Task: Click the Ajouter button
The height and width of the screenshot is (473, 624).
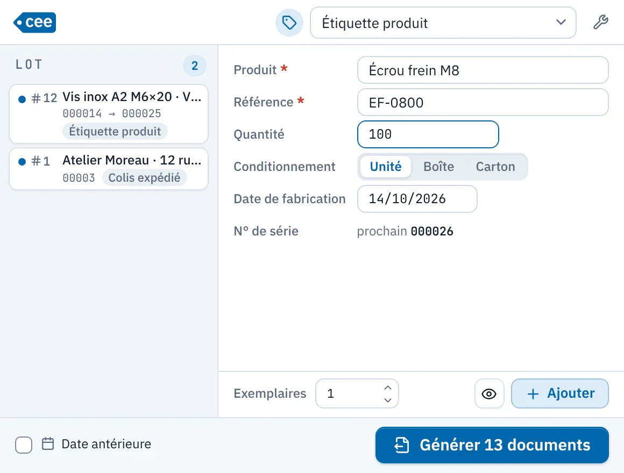Action: (x=560, y=393)
